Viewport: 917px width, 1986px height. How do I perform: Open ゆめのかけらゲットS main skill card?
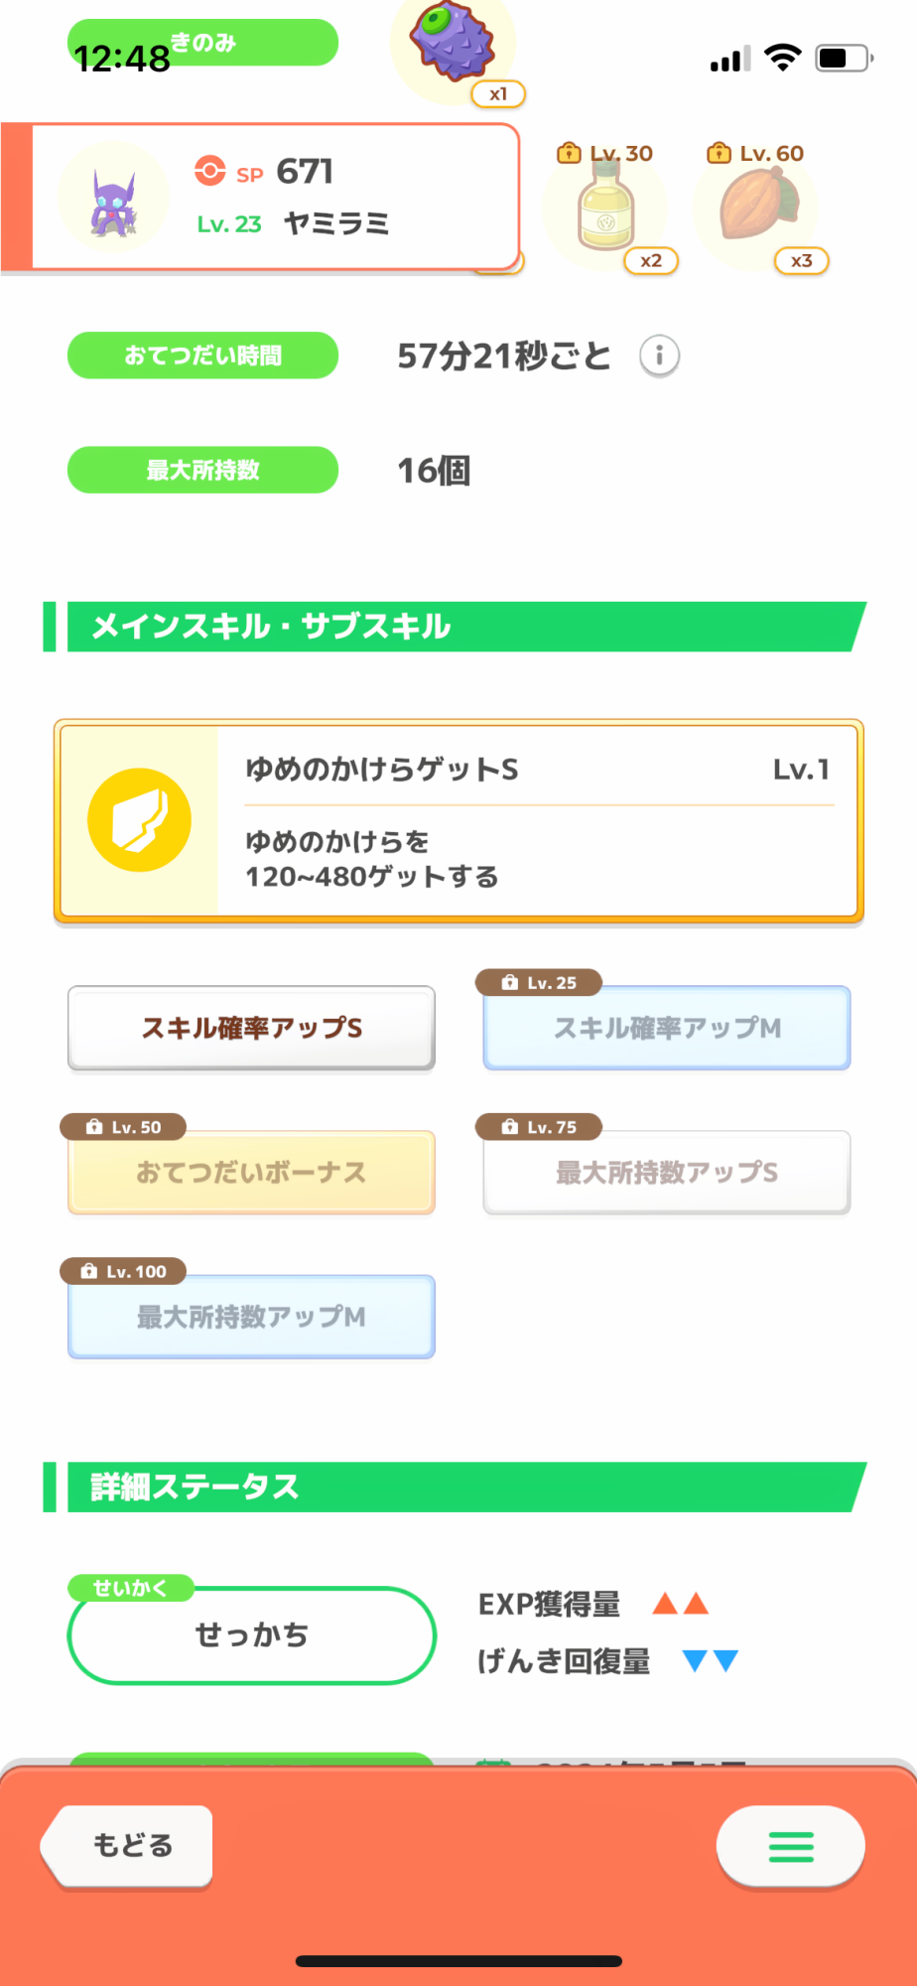pyautogui.click(x=536, y=822)
